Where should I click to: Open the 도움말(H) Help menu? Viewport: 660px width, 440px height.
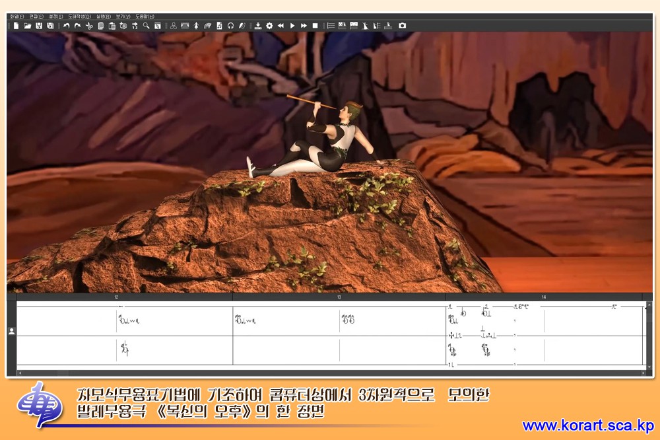(x=145, y=17)
